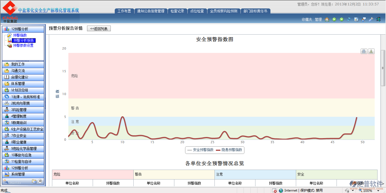Click the 安全 table column header

point(337,174)
